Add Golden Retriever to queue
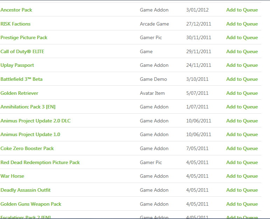Viewport: 270px width, 219px height. 242,93
